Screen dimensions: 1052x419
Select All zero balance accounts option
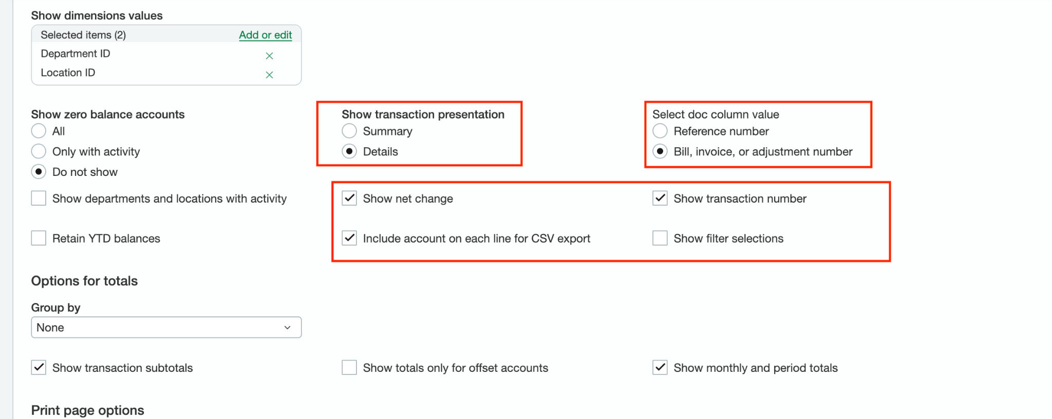point(39,131)
